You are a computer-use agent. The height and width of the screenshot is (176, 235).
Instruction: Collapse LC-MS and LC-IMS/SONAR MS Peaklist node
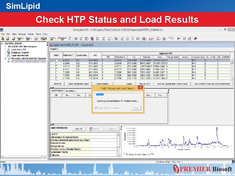tap(5, 58)
